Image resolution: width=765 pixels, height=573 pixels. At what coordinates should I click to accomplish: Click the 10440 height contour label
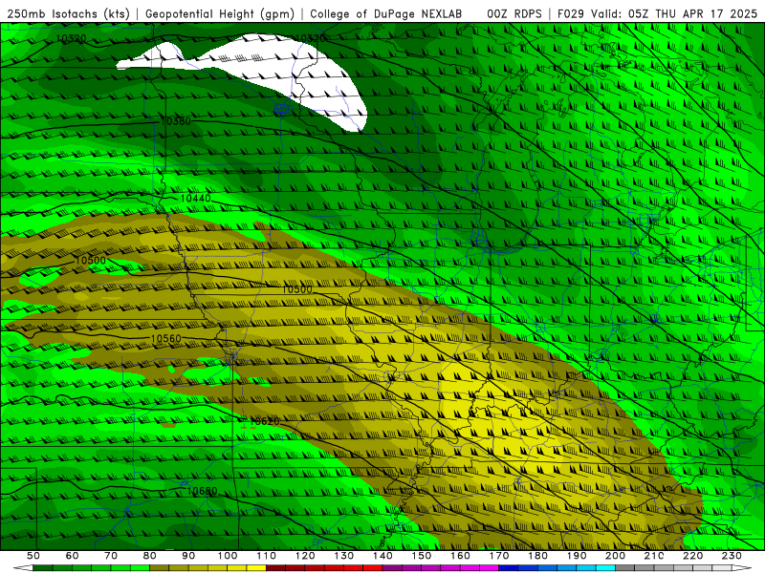point(195,199)
